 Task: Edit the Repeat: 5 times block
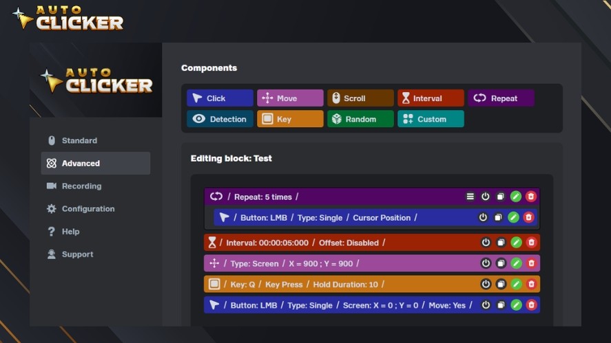pyautogui.click(x=515, y=197)
